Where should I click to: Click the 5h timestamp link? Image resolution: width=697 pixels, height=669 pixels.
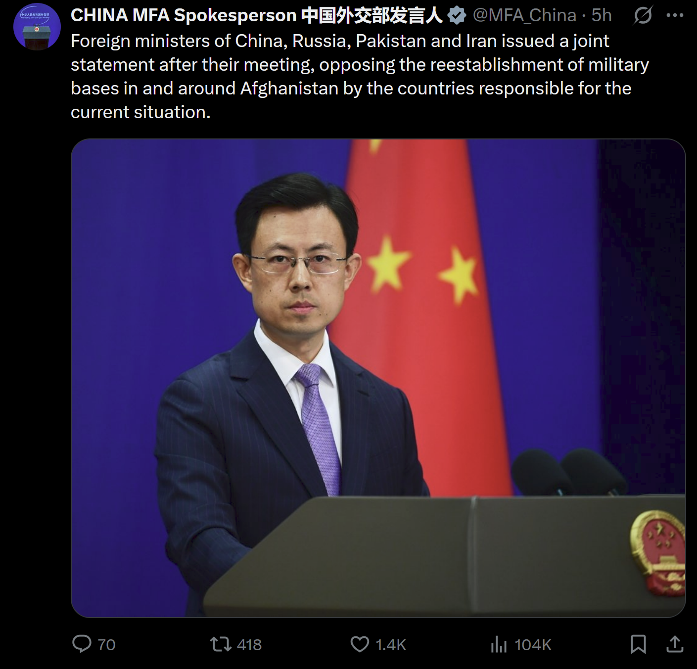click(602, 15)
